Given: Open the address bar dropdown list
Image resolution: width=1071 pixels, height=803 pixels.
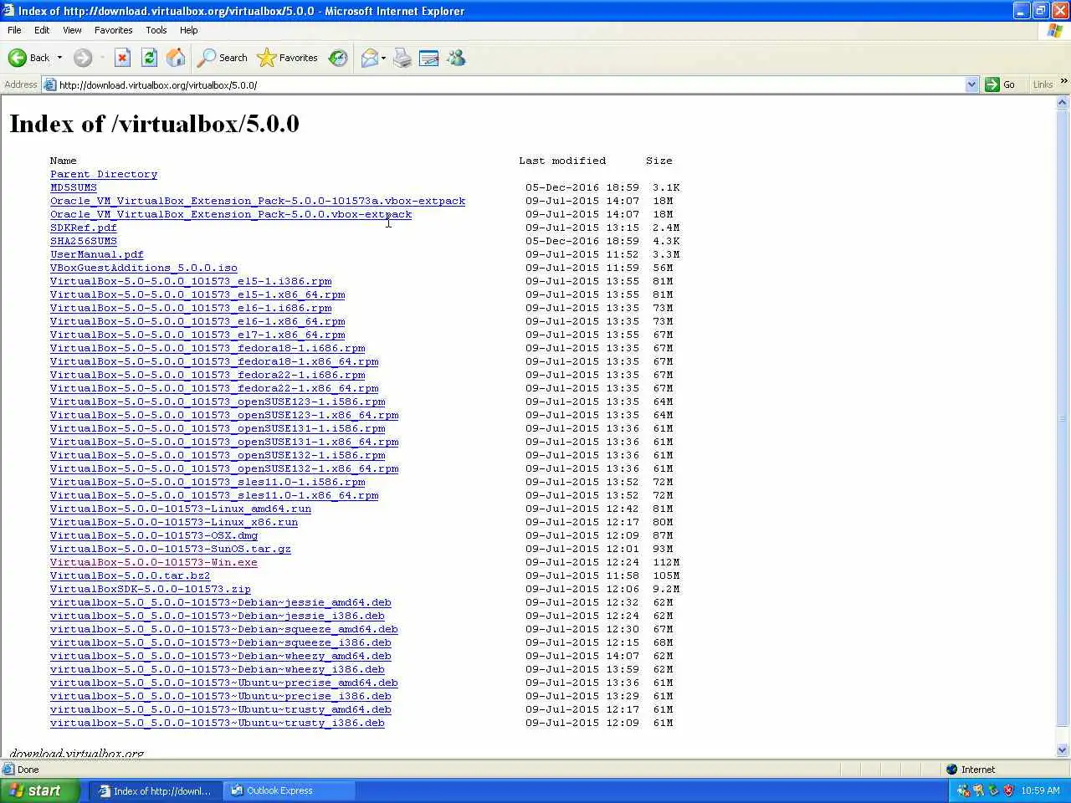Looking at the screenshot, I should click(971, 84).
